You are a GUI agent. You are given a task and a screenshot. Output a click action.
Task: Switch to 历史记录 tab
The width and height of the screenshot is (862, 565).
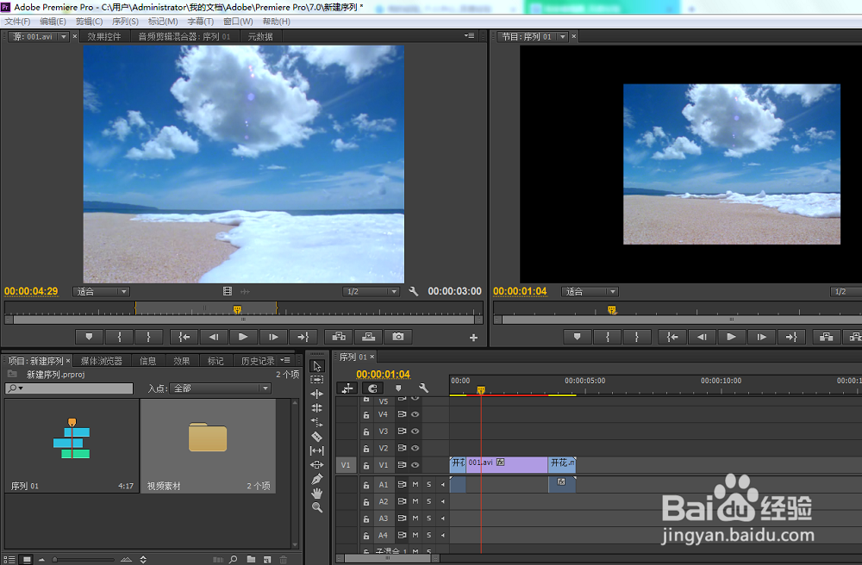[x=258, y=361]
